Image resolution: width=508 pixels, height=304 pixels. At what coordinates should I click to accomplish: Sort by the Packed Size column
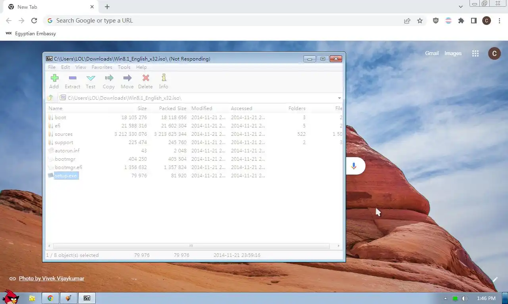173,108
